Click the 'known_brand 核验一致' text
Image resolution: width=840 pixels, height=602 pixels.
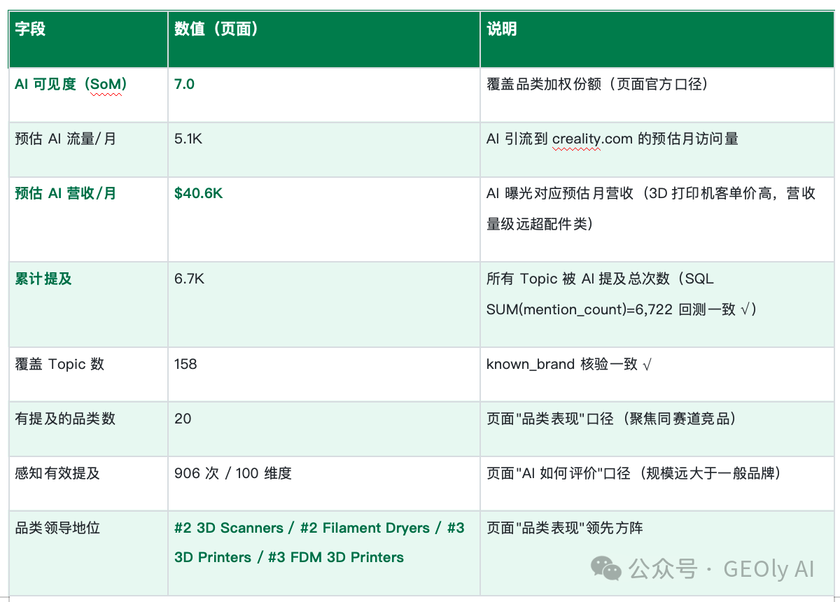(569, 364)
